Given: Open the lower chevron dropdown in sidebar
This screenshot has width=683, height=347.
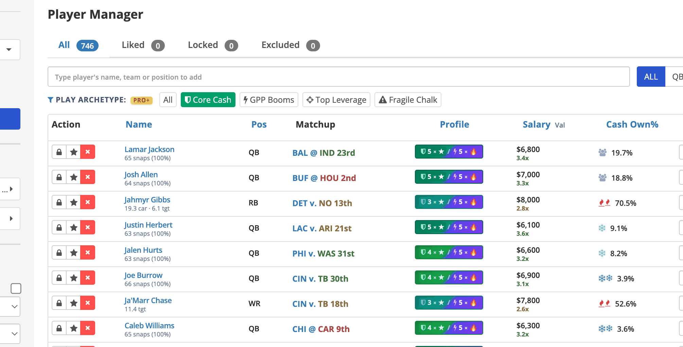Looking at the screenshot, I should tap(10, 334).
